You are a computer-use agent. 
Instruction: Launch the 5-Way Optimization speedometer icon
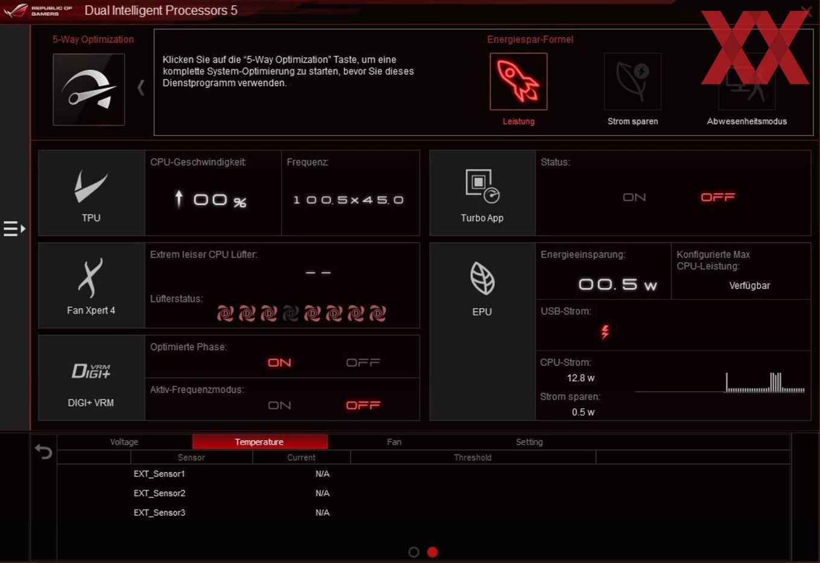point(89,89)
